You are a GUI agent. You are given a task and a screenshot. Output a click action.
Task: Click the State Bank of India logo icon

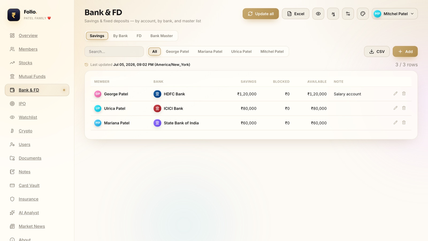(157, 123)
